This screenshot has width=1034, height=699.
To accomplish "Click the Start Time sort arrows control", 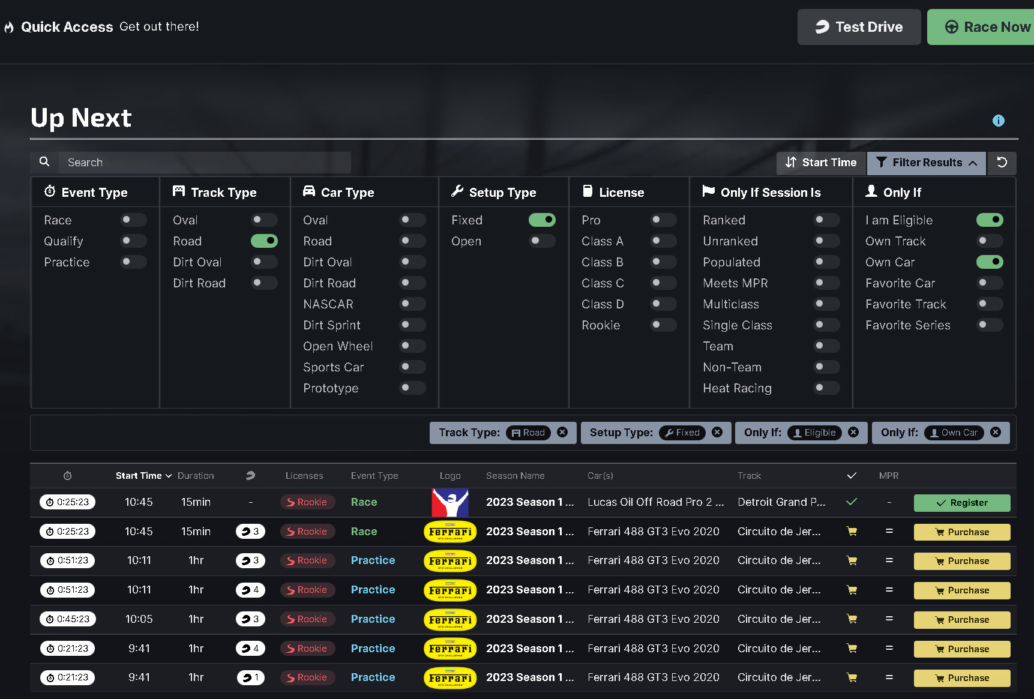I will pos(792,162).
